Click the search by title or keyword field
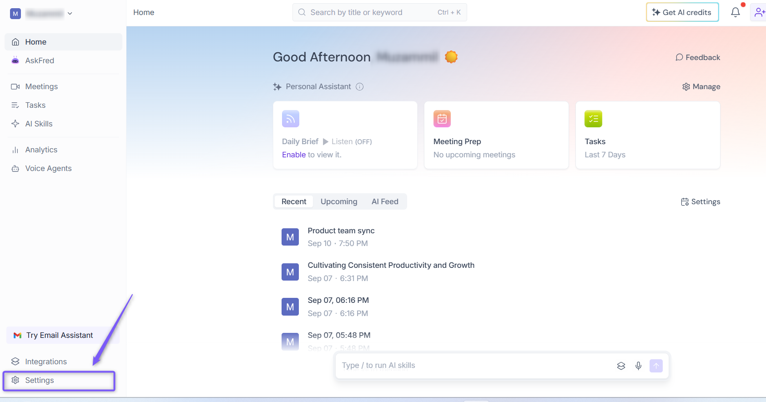This screenshot has width=766, height=402. 380,12
